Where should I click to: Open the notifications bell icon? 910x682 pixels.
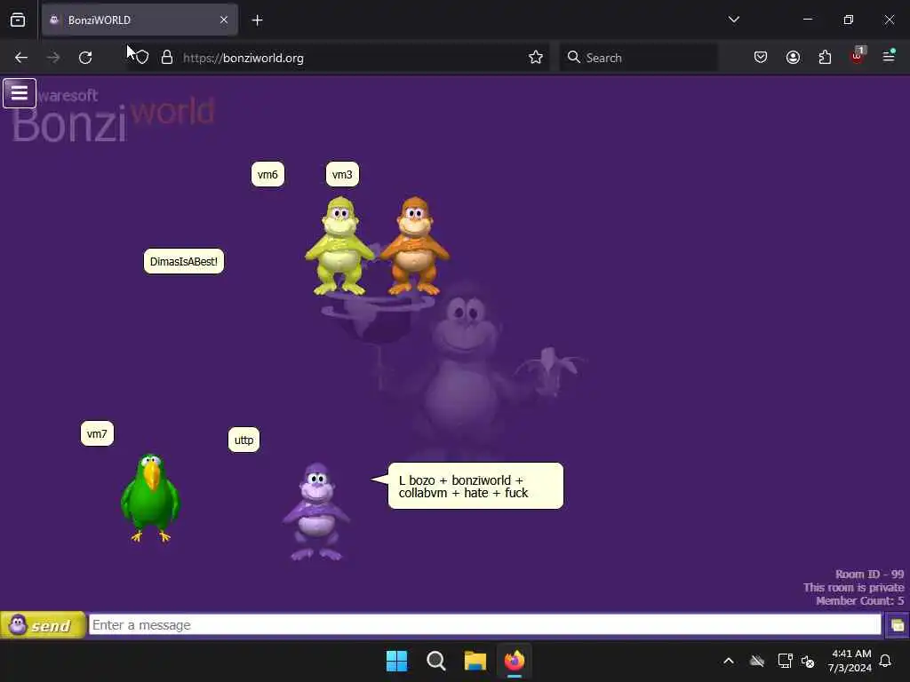(886, 661)
